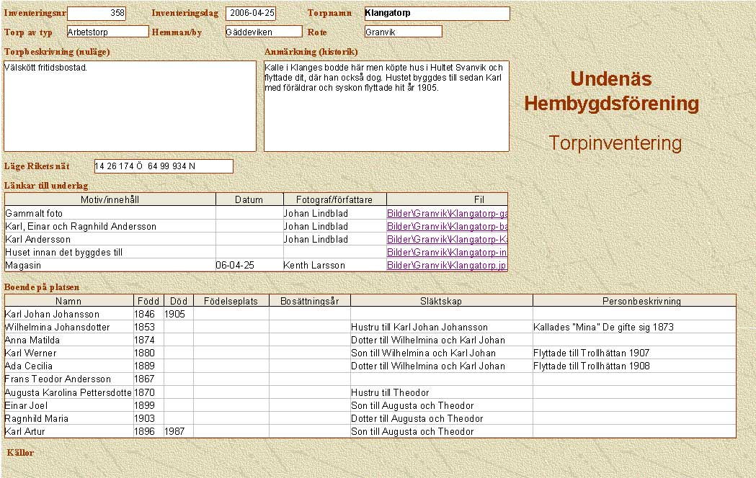The height and width of the screenshot is (478, 756).
Task: Click the Släktskap column header
Action: 441,301
